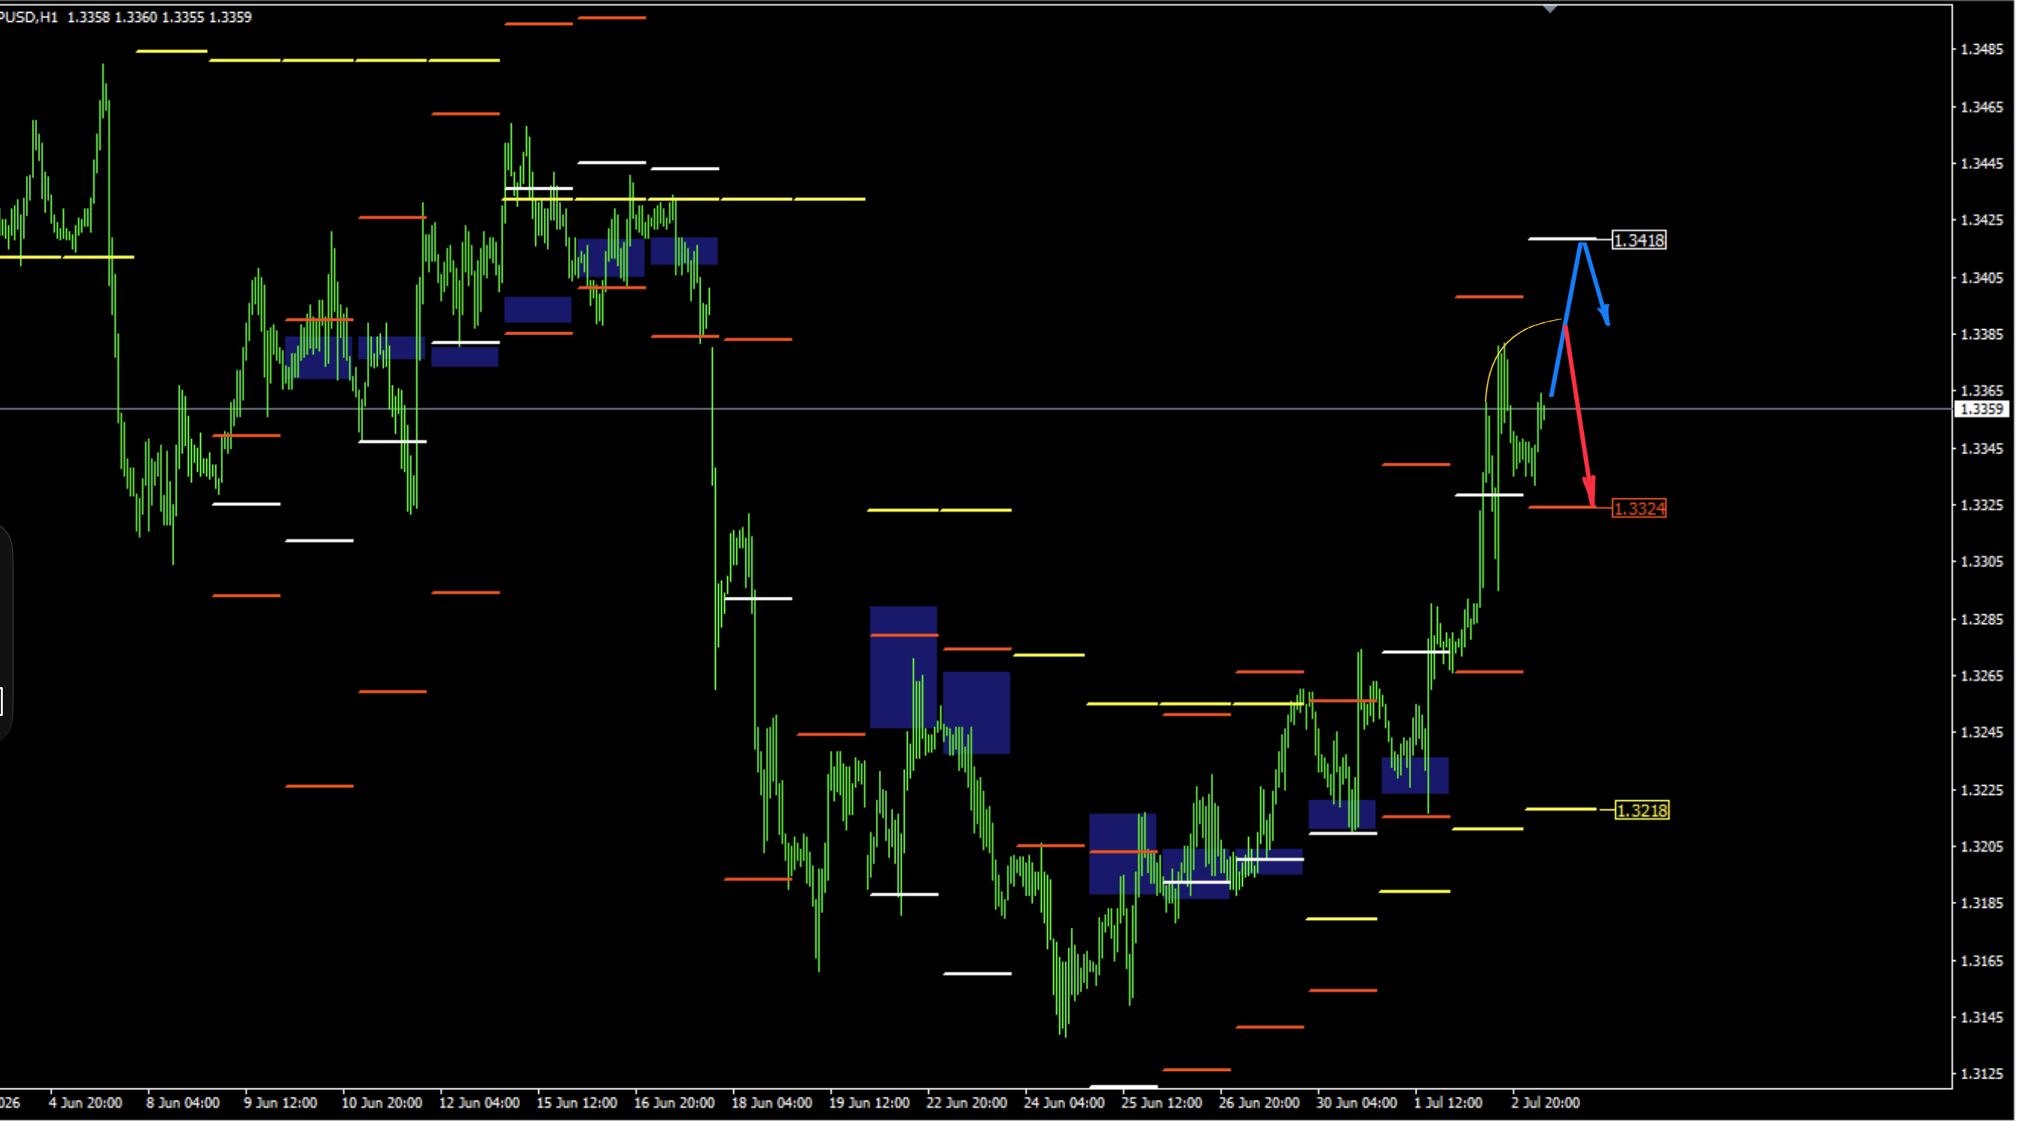Select the white level line beside 1.3418 label
This screenshot has height=1121, width=2017.
1562,239
